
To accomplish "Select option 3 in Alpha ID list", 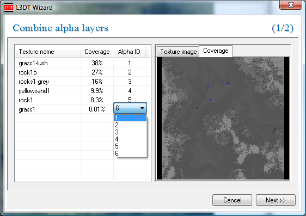I will coord(130,132).
